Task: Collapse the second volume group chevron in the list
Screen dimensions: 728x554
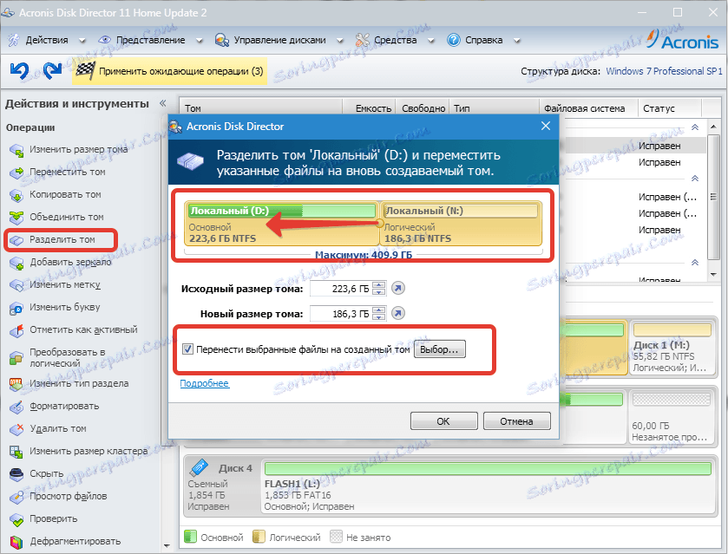Action: 695,179
